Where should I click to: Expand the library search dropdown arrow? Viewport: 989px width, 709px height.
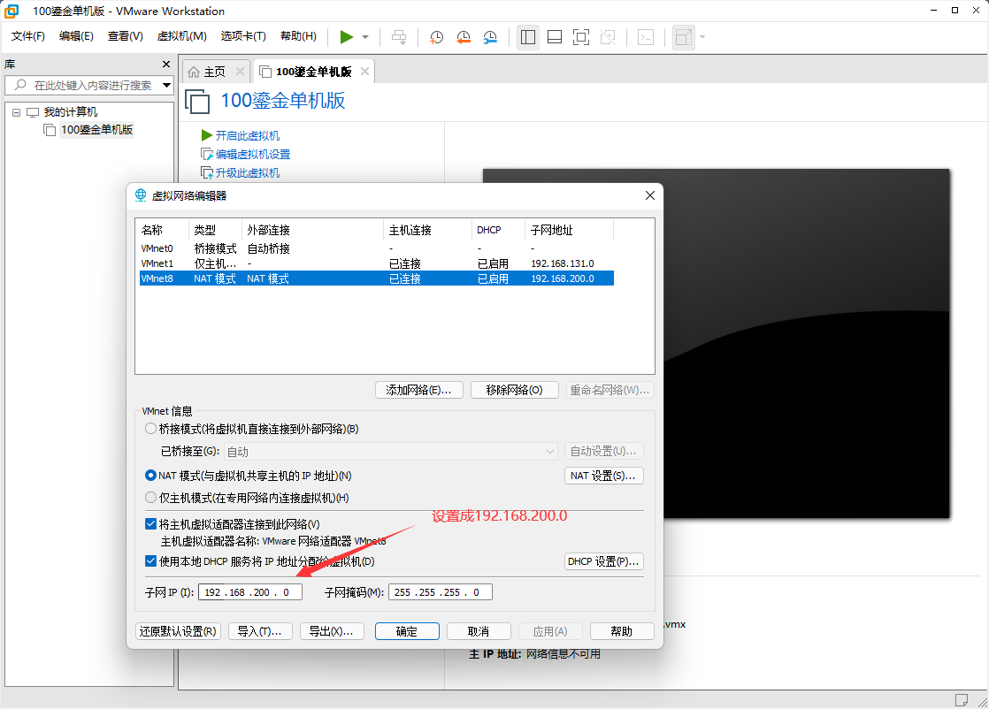[166, 86]
